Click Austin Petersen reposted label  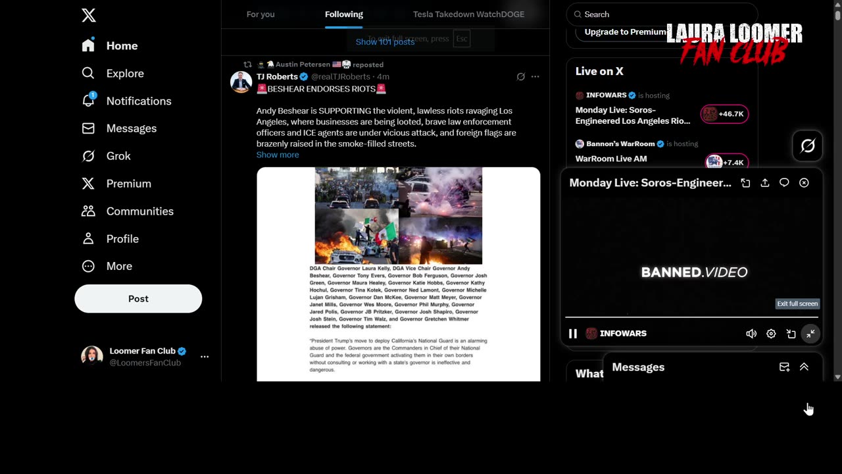pos(320,65)
